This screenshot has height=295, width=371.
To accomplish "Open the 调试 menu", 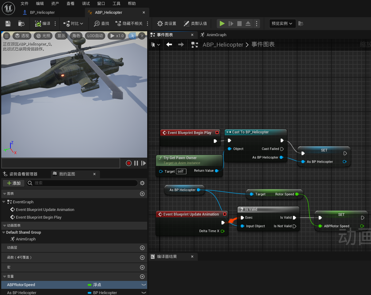I will pyautogui.click(x=86, y=4).
